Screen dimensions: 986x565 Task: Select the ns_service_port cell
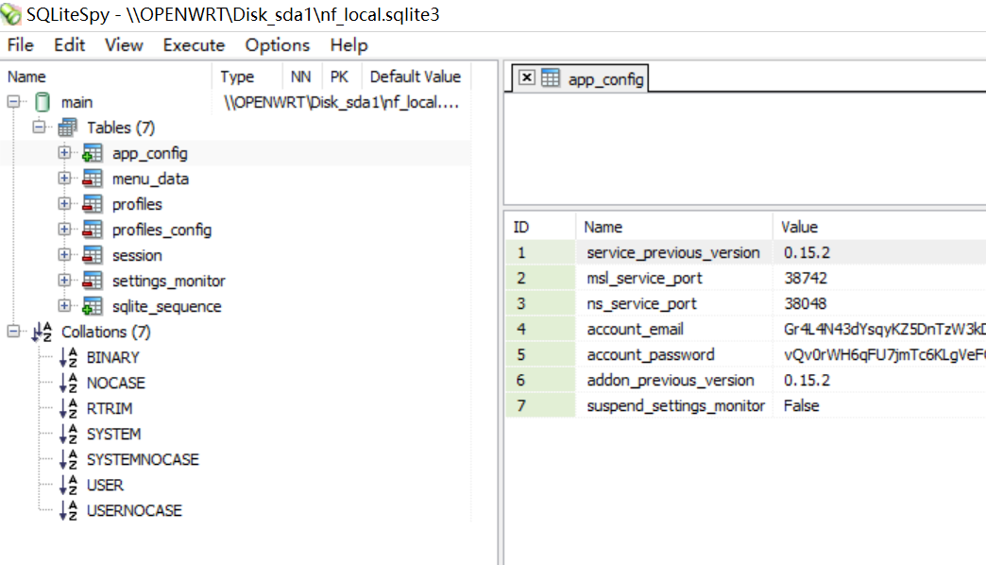click(673, 304)
